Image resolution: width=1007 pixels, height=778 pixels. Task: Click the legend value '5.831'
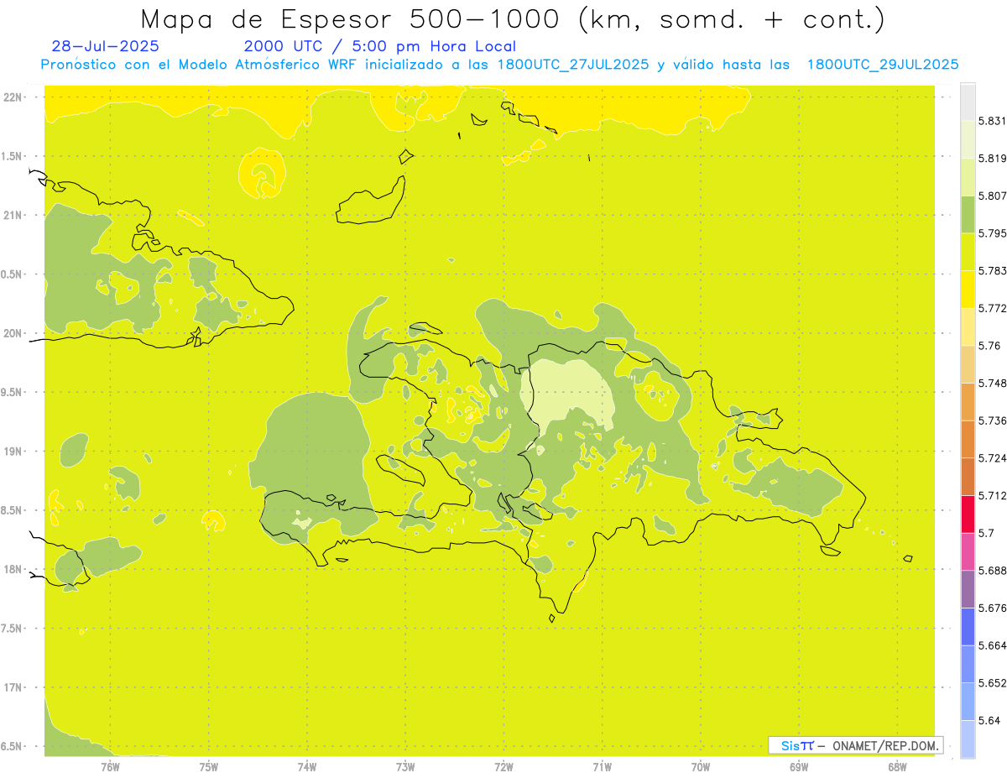tap(992, 121)
